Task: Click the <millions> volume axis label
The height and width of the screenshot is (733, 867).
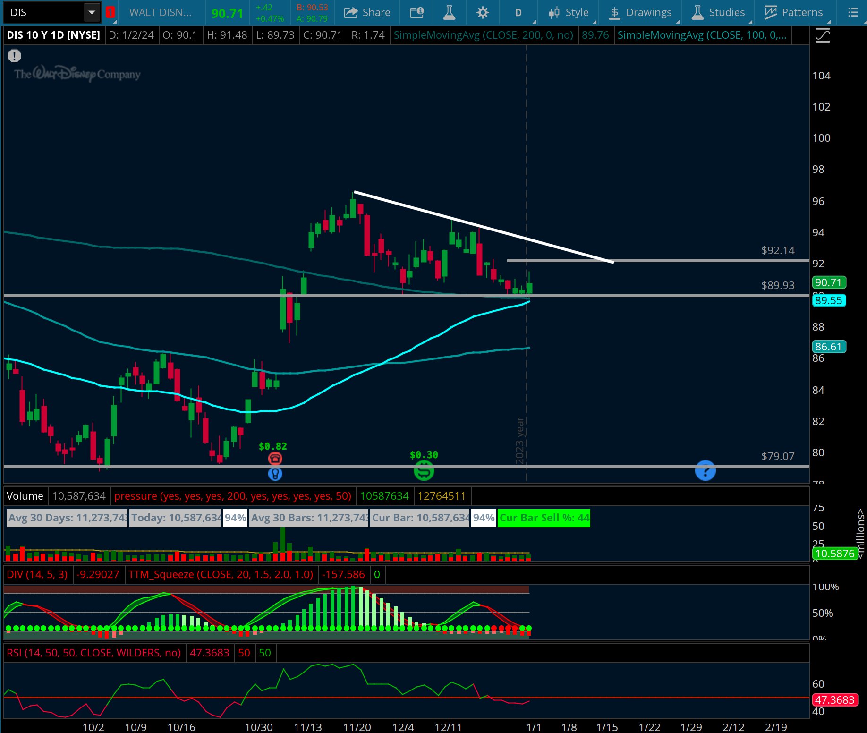Action: (x=860, y=534)
